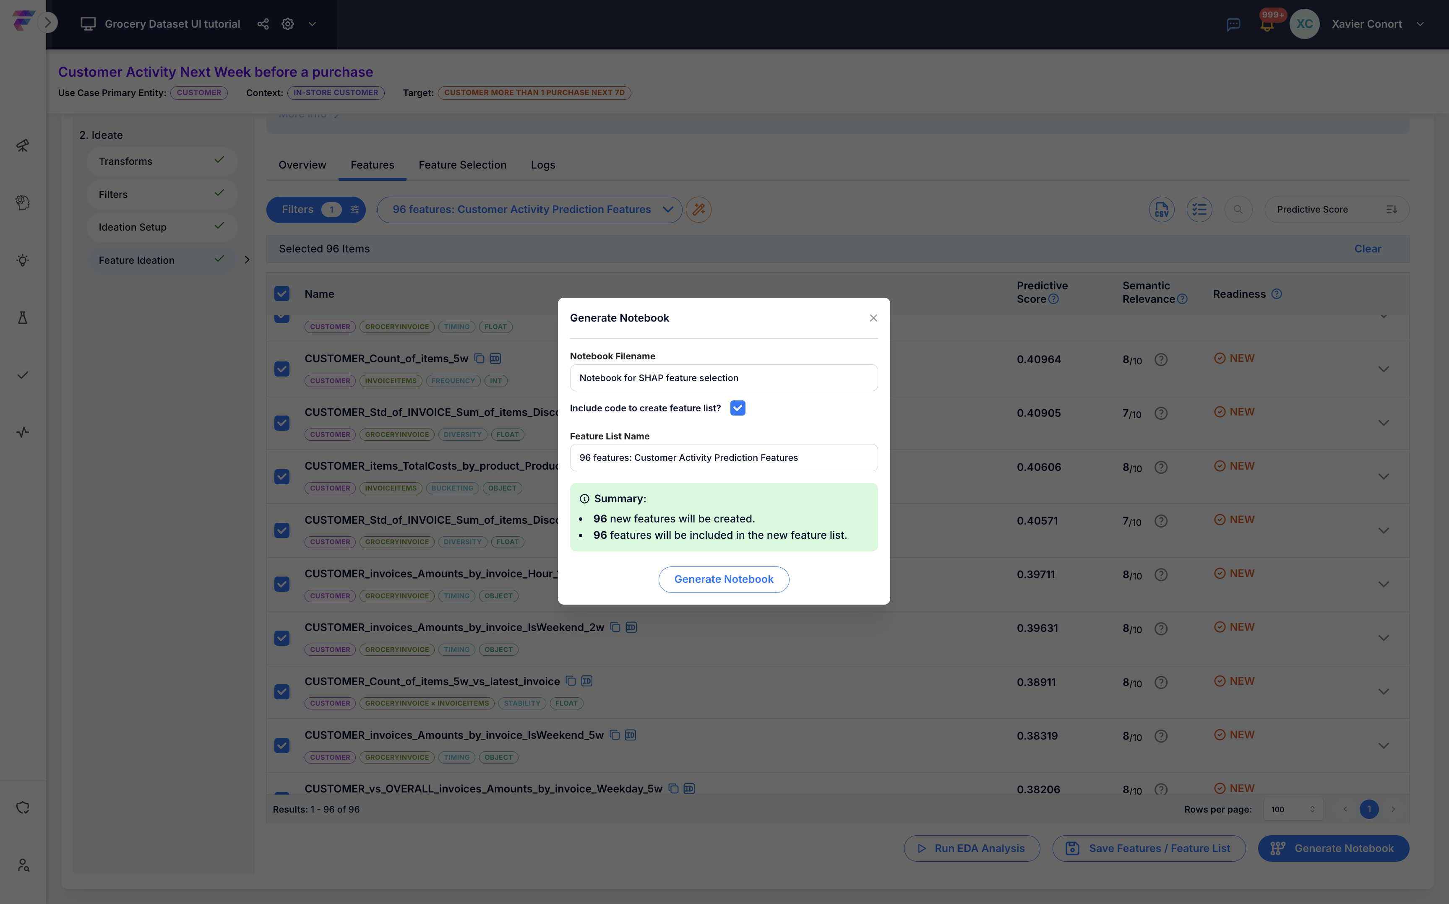
Task: Click Run EDA Analysis button
Action: (x=971, y=848)
